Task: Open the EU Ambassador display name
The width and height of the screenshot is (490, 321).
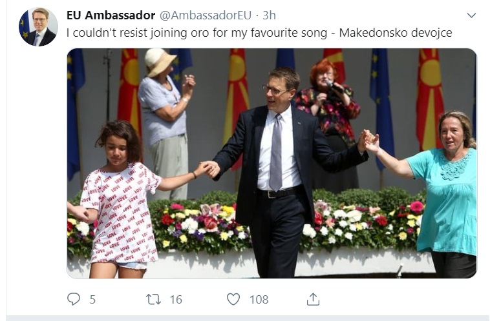Action: coord(111,15)
